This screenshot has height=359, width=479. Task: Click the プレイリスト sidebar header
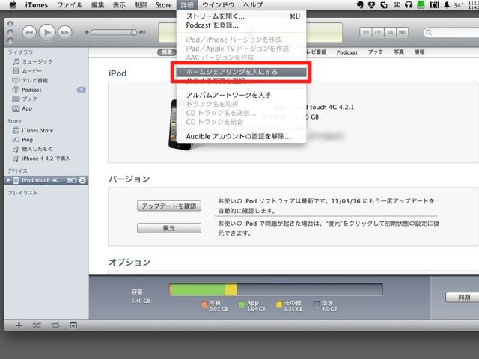22,193
